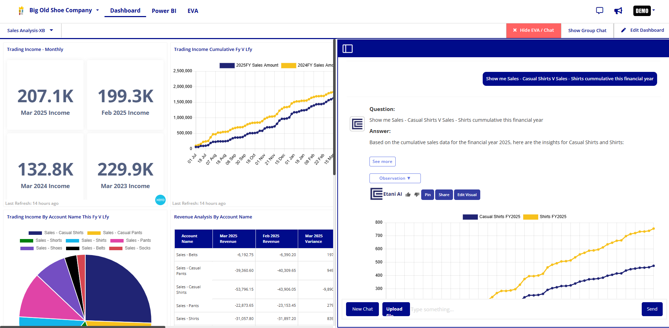Click the Trading Income Cumulative Fy V Lfy title
This screenshot has width=669, height=328.
tap(213, 49)
